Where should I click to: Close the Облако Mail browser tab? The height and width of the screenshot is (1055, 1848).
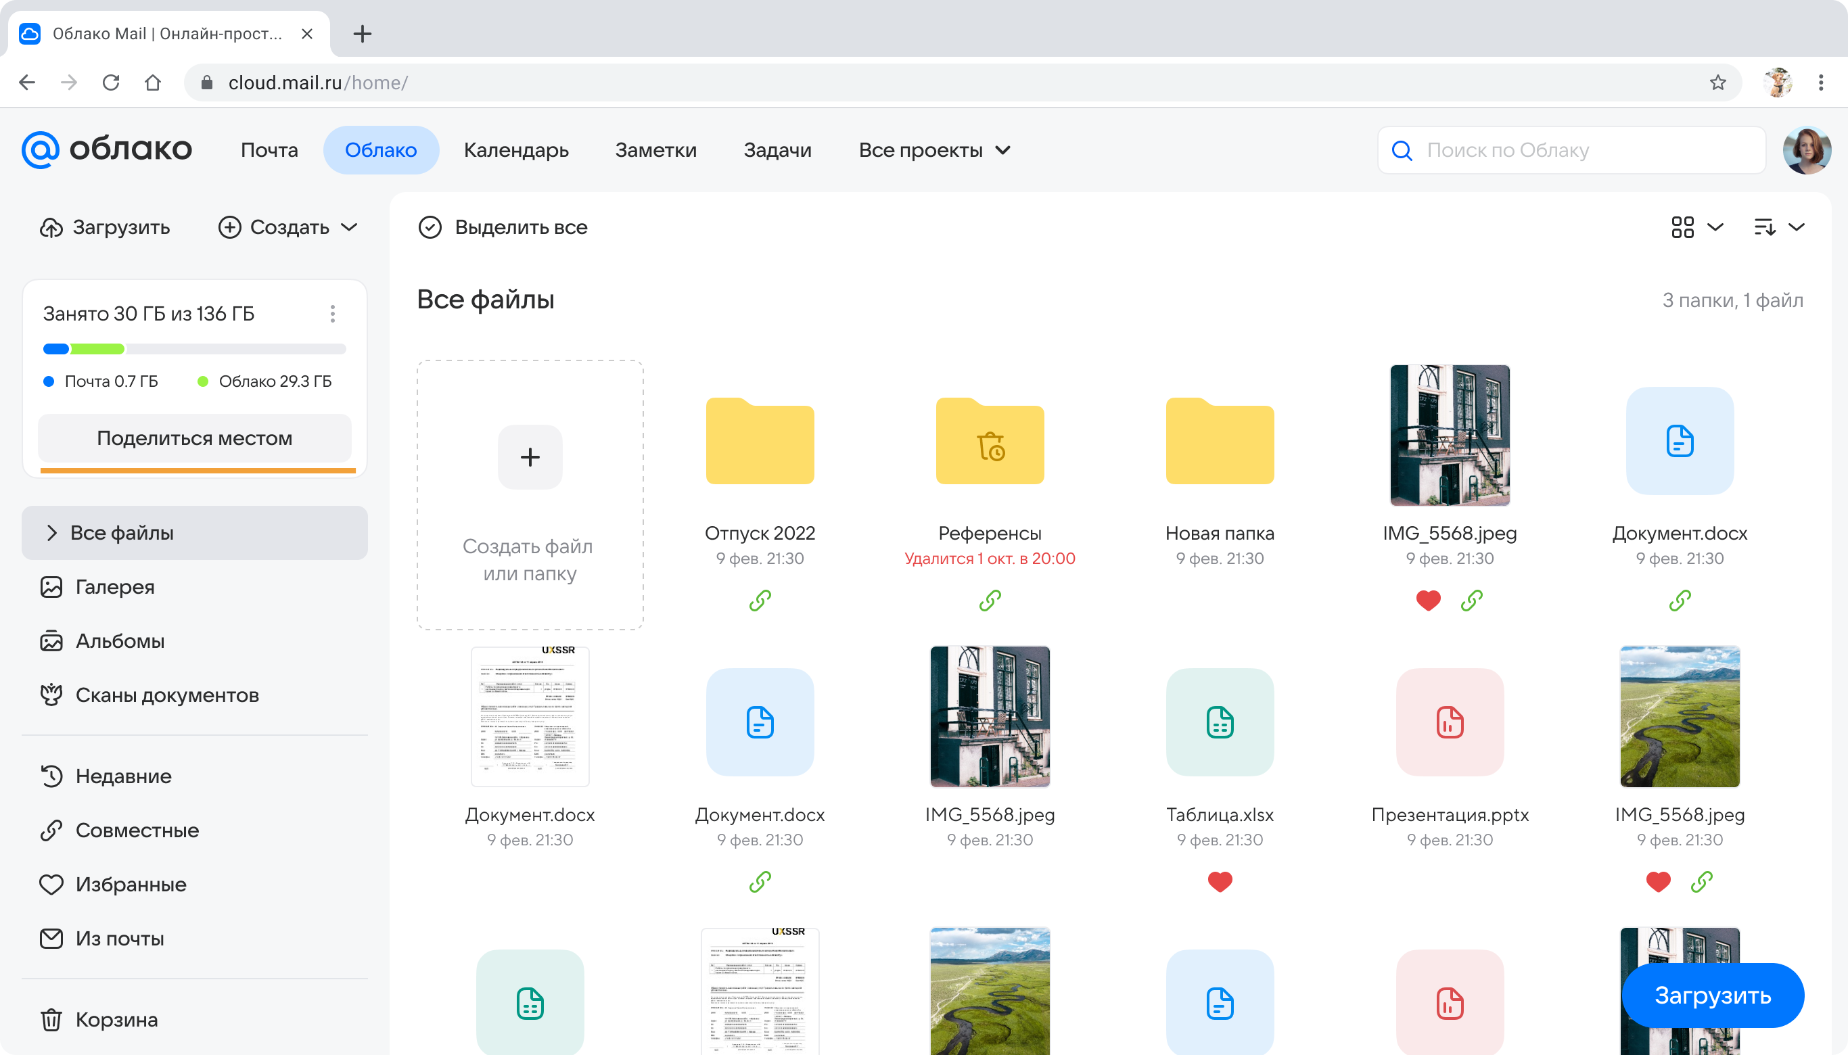(x=307, y=33)
